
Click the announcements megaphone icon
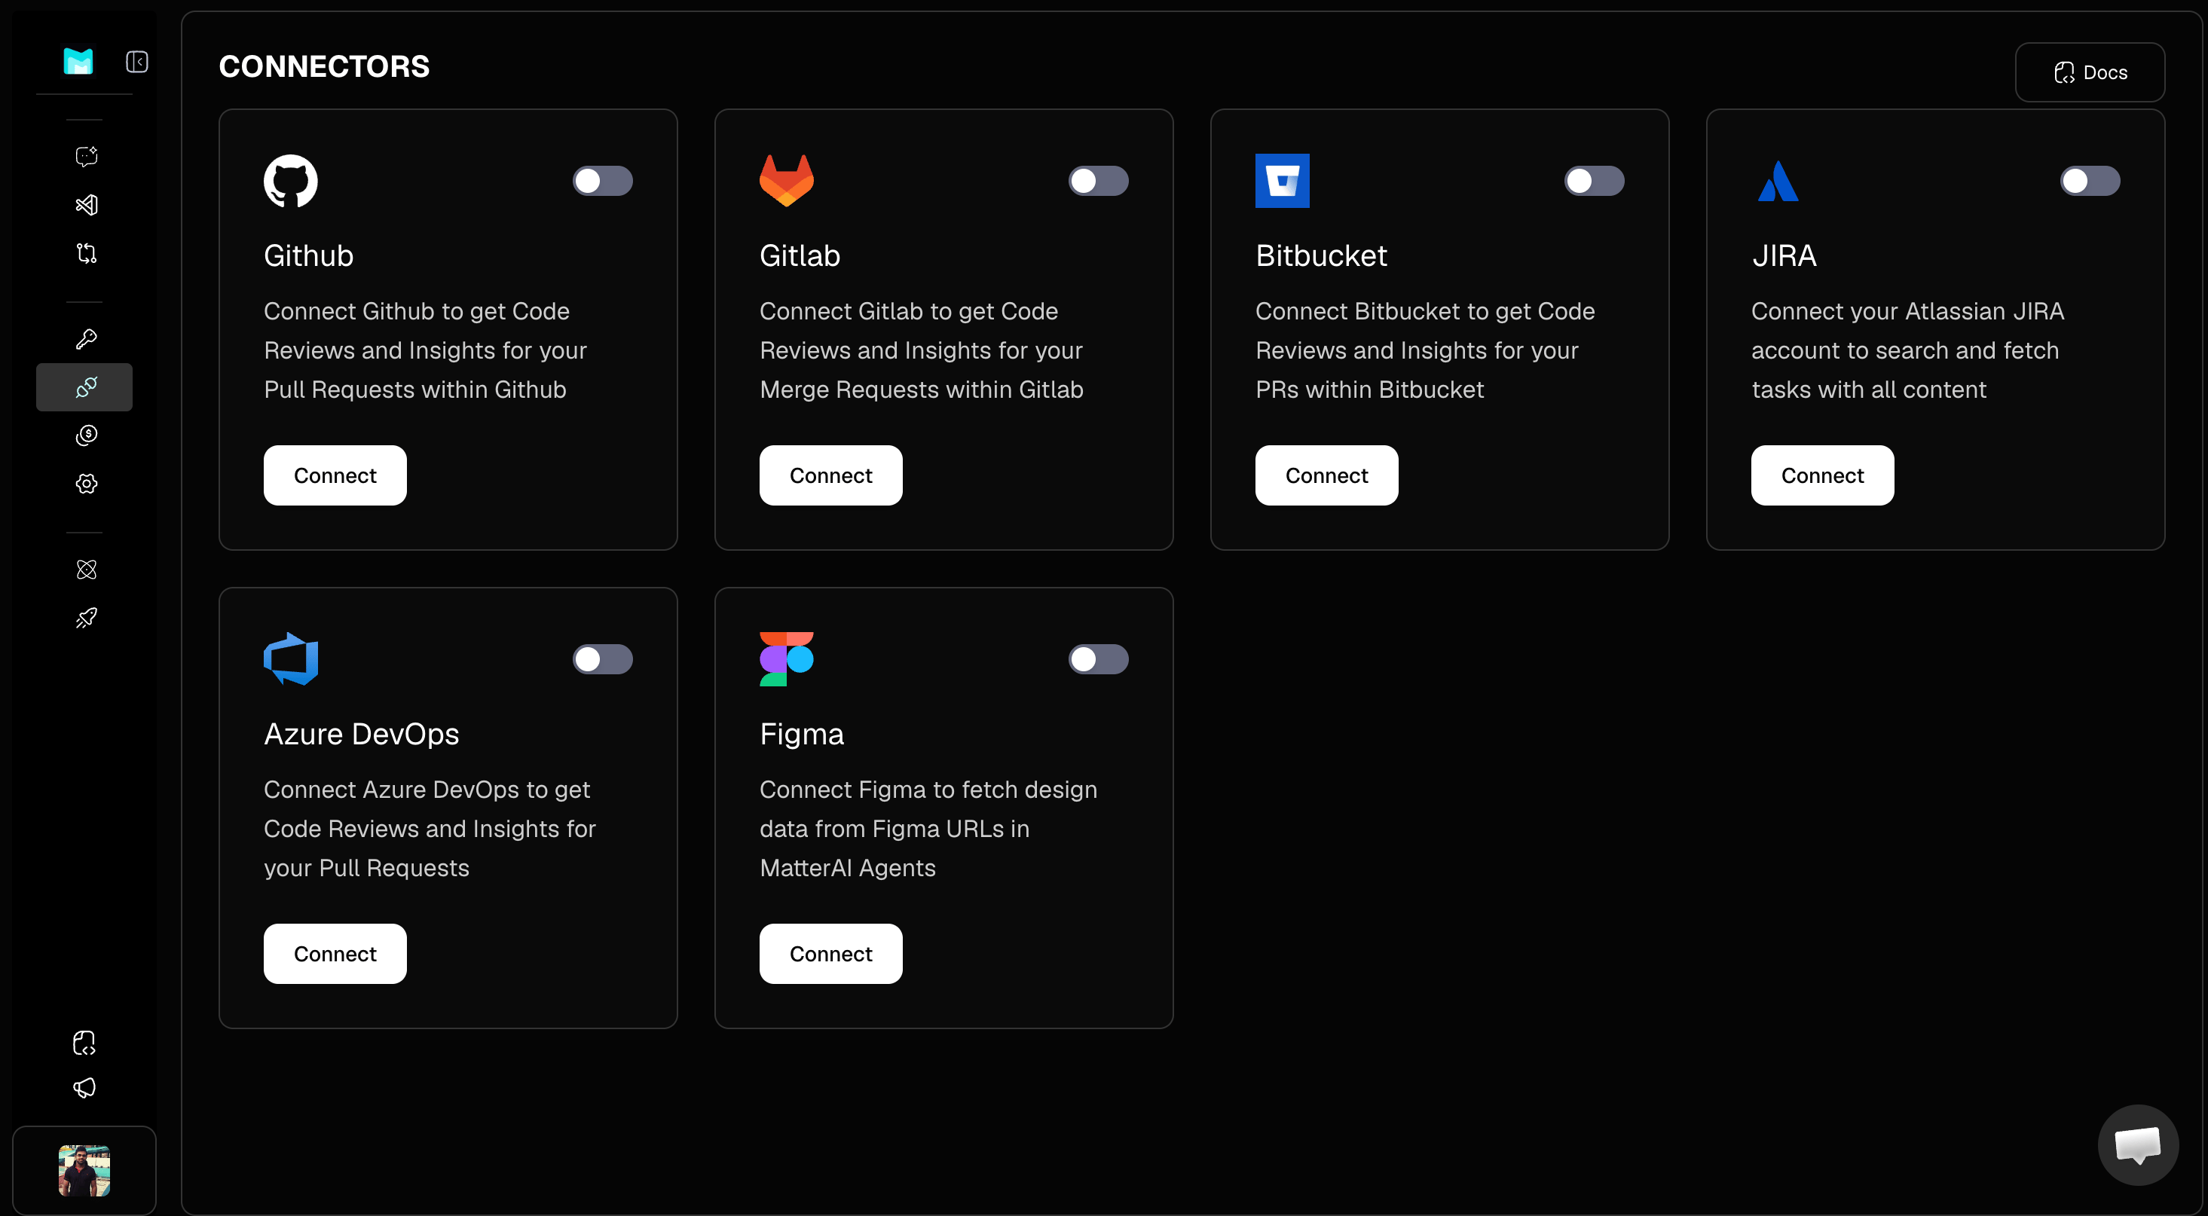pos(85,1087)
